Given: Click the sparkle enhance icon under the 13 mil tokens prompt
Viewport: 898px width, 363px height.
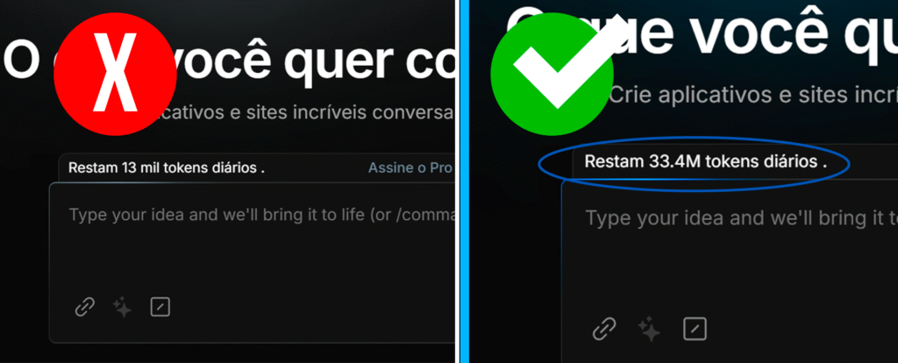Looking at the screenshot, I should tap(122, 308).
